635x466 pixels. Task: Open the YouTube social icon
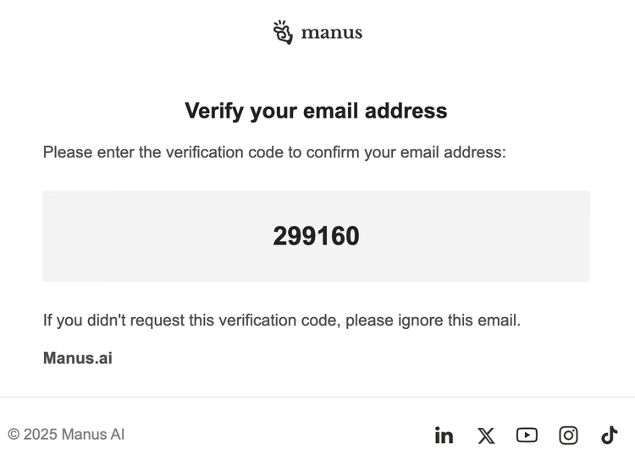pyautogui.click(x=527, y=435)
